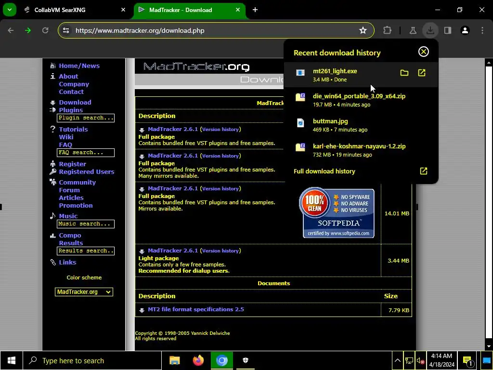The width and height of the screenshot is (493, 370).
Task: Open the Windows Start menu
Action: (x=12, y=360)
